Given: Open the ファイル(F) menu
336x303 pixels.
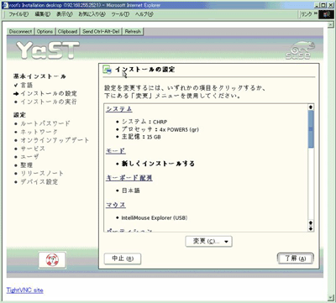Looking at the screenshot, I should 18,14.
